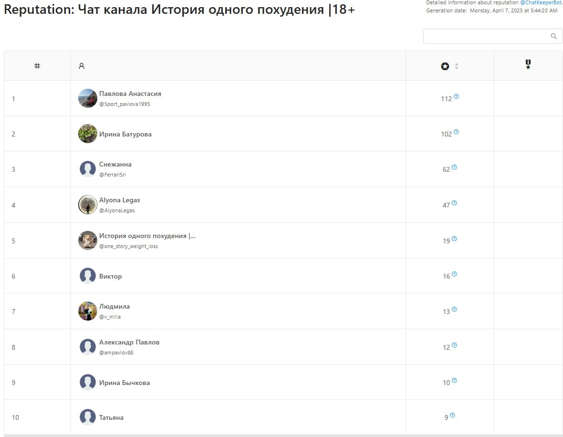Click the reputation value 19
Image resolution: width=563 pixels, height=437 pixels.
[446, 241]
